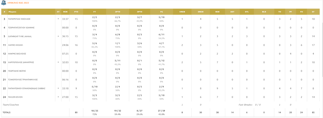This screenshot has width=323, height=118.
Task: Select the 3PTS column header
Action: point(139,12)
